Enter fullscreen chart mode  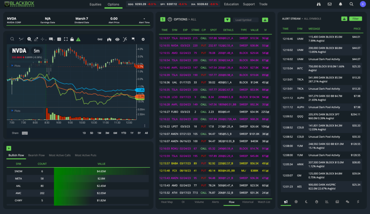coord(66,39)
